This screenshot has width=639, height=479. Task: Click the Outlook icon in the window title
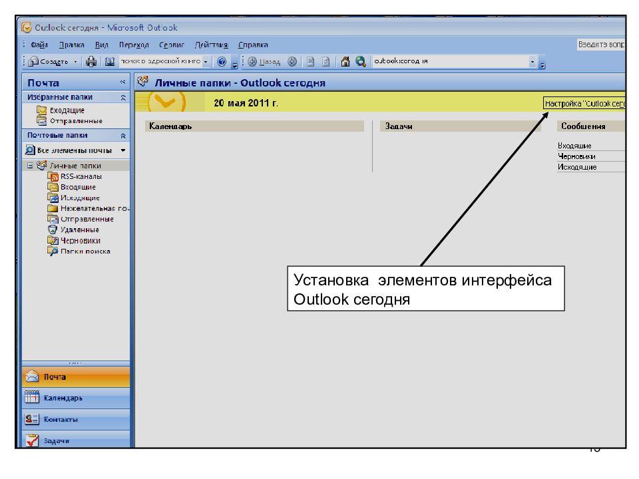[26, 28]
